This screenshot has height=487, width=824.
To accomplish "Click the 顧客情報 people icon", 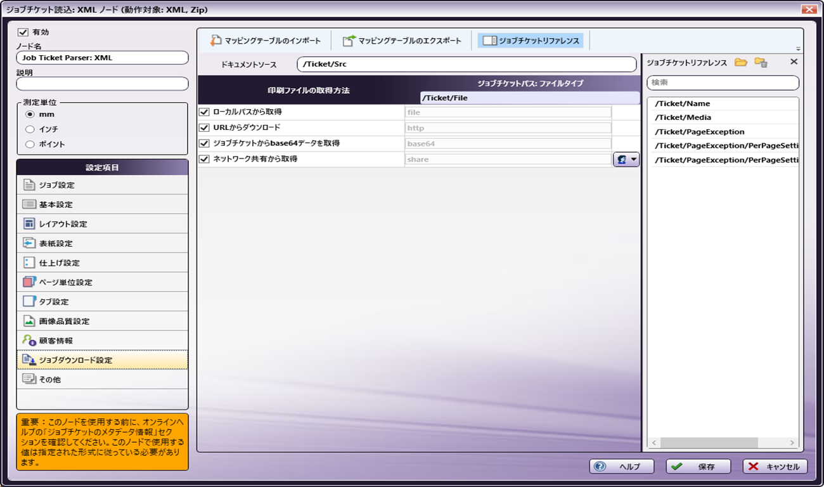I will 29,341.
